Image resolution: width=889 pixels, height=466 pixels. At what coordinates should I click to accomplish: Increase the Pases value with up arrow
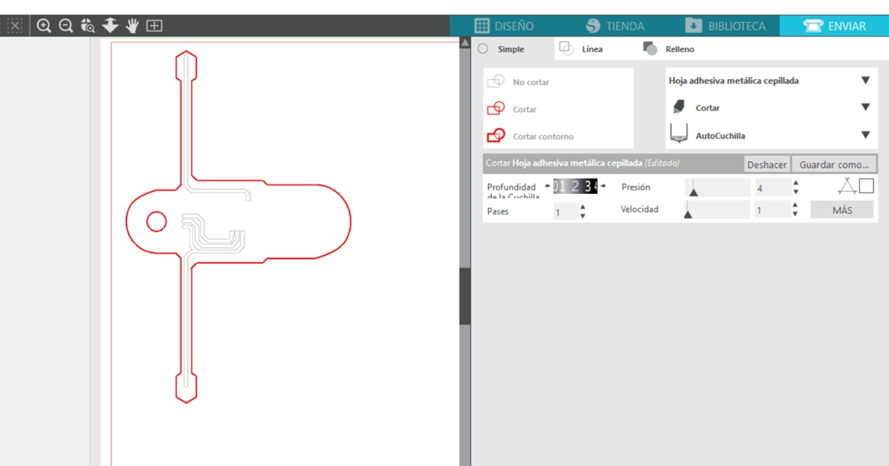tap(582, 207)
